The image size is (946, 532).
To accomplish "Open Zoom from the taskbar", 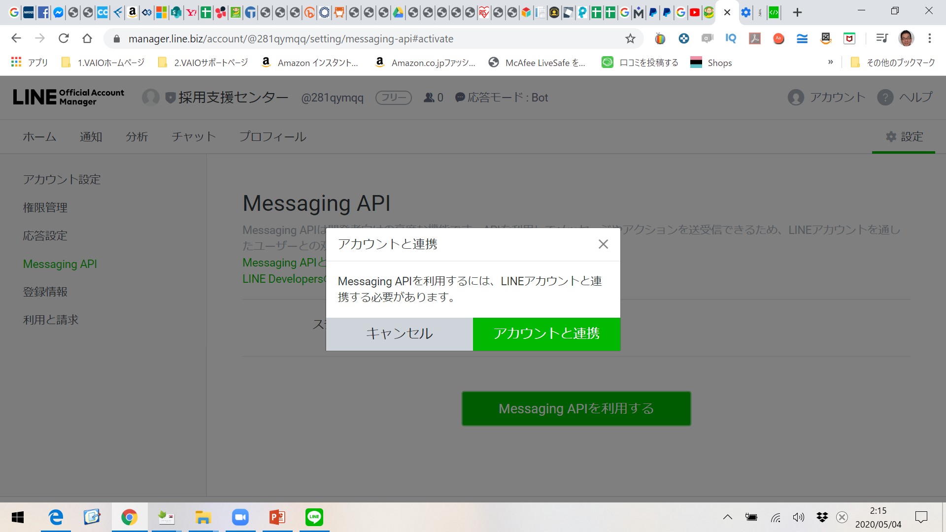I will (240, 517).
